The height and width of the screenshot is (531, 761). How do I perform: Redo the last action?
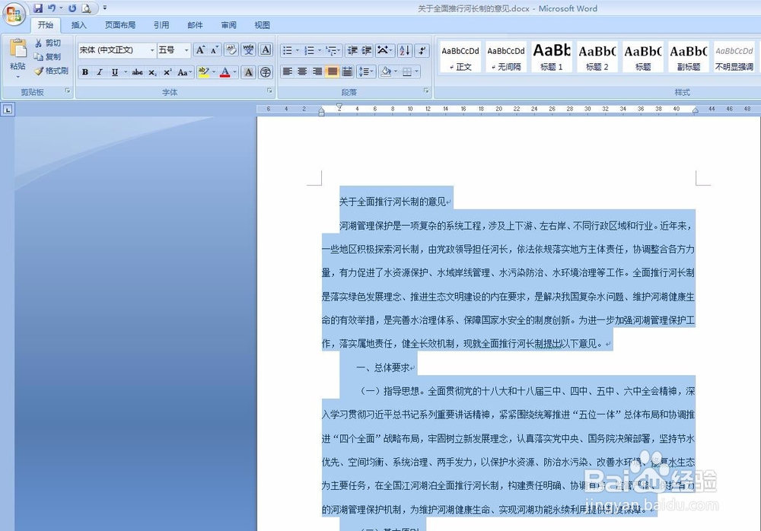72,8
